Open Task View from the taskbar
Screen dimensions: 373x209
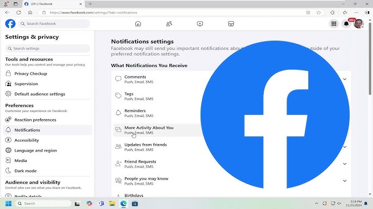(77, 204)
